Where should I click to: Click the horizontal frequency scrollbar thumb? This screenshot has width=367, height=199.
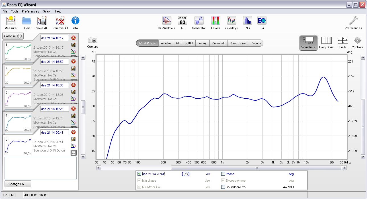pyautogui.click(x=256, y=168)
